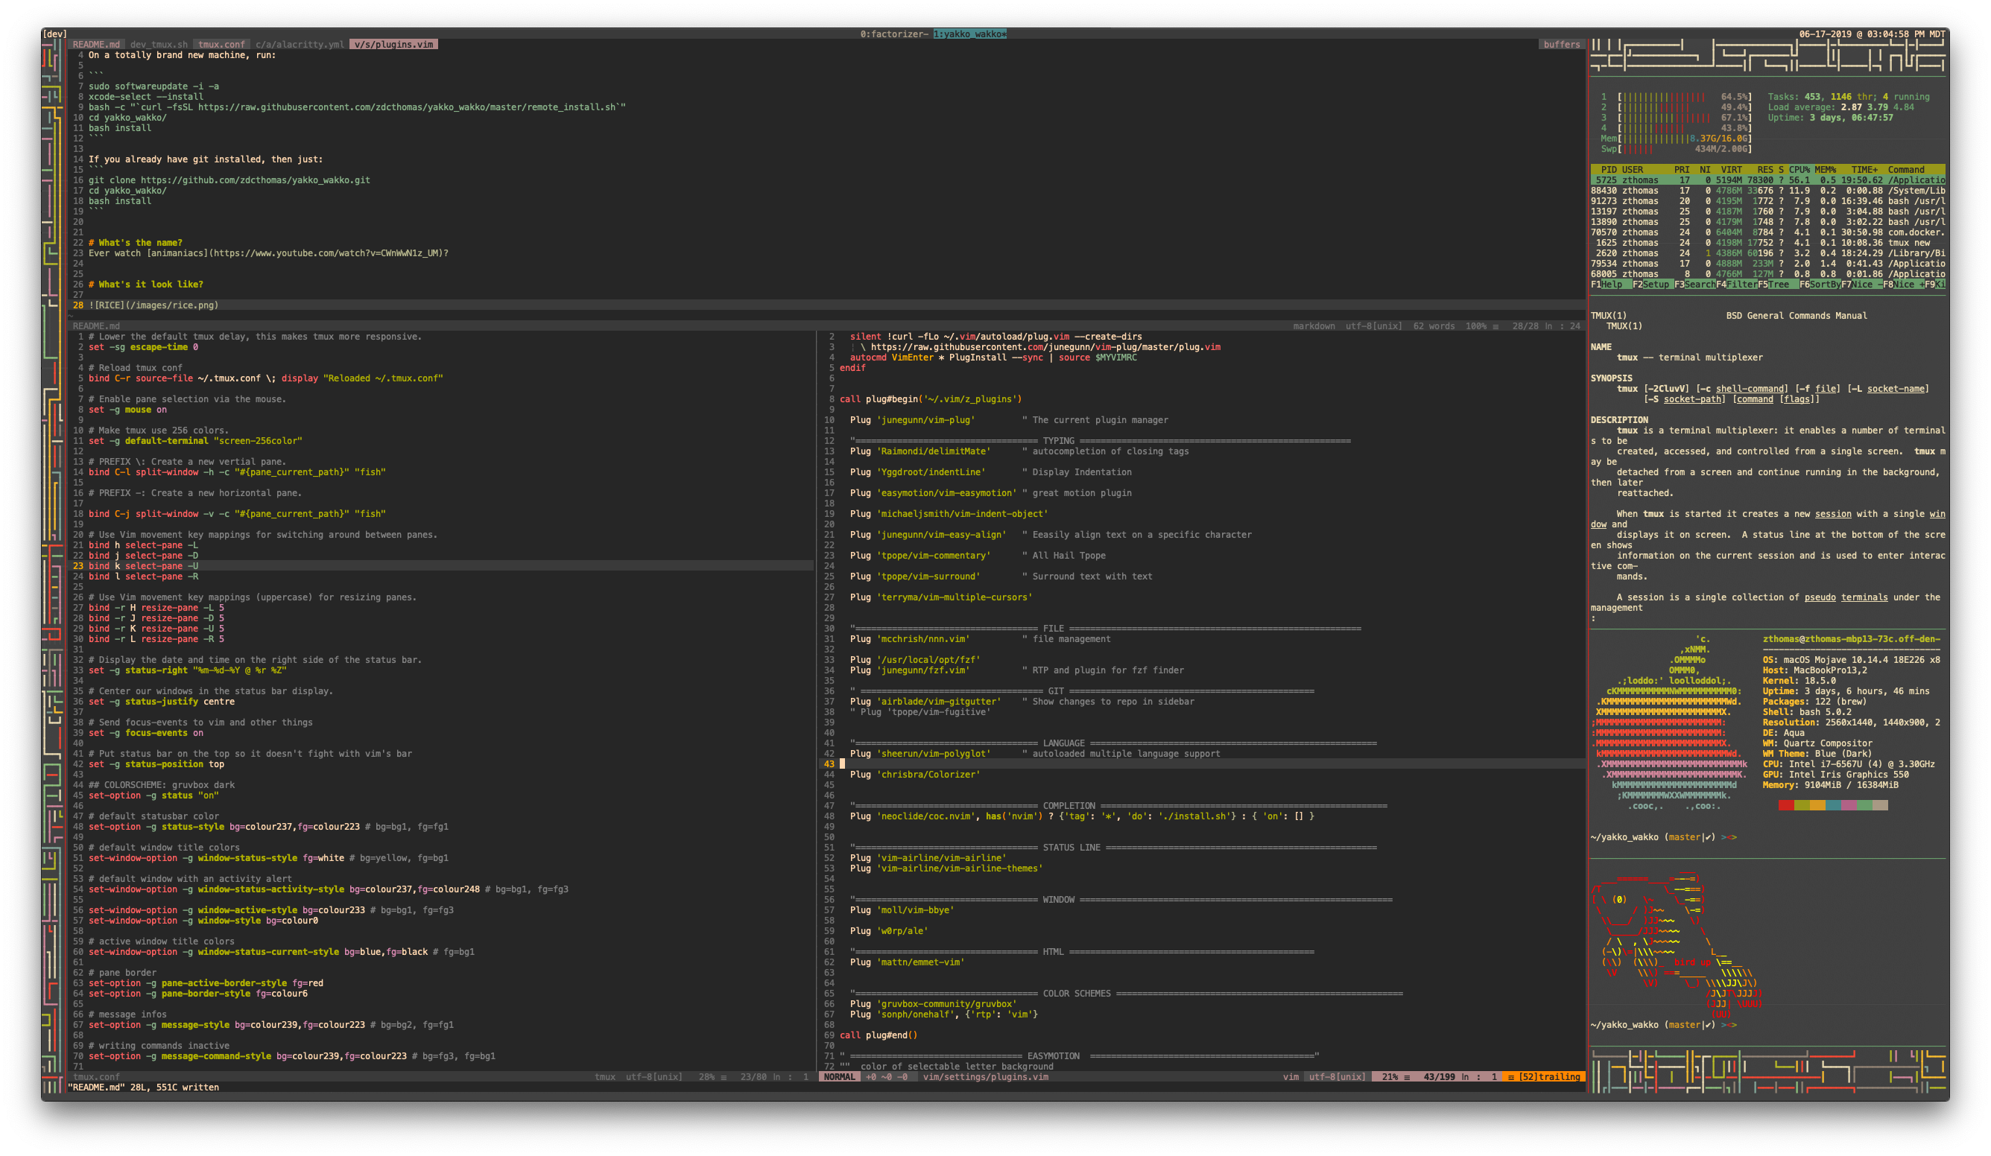1991x1156 pixels.
Task: Open the raw.githubusercontent remote_install.sh URL in README
Action: 407,107
